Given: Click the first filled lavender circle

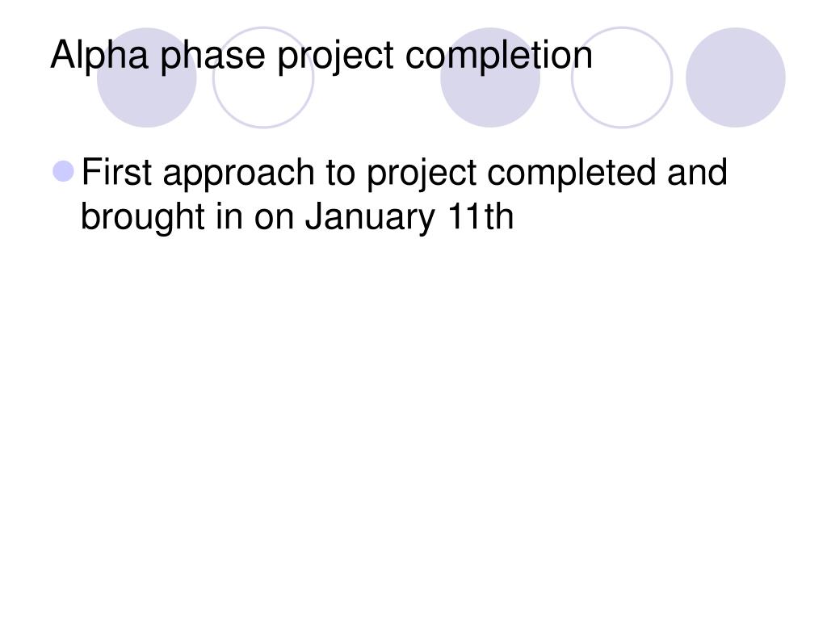Looking at the screenshot, I should (147, 77).
